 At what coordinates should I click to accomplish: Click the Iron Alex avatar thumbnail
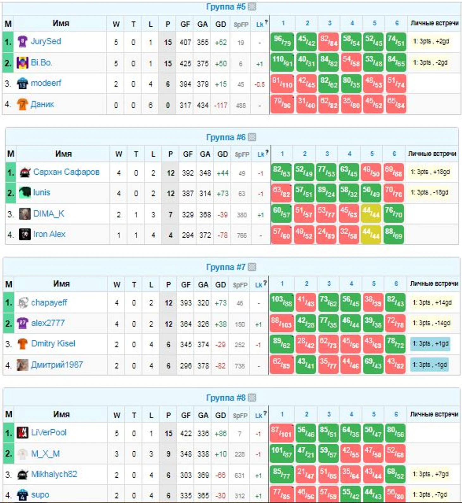(x=25, y=235)
